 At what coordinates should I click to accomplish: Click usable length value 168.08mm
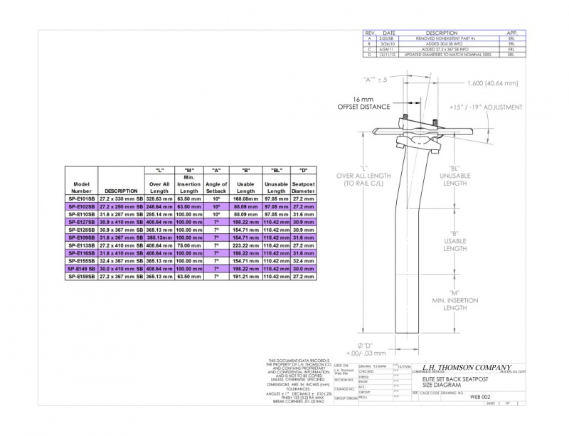245,199
